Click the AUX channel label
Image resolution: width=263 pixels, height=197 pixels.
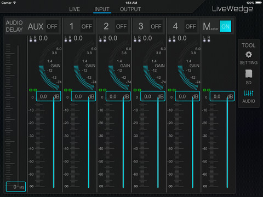pos(36,27)
